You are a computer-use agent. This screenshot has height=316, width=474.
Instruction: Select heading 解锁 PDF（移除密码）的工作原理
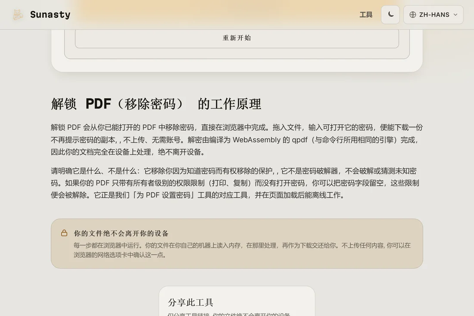pyautogui.click(x=156, y=104)
